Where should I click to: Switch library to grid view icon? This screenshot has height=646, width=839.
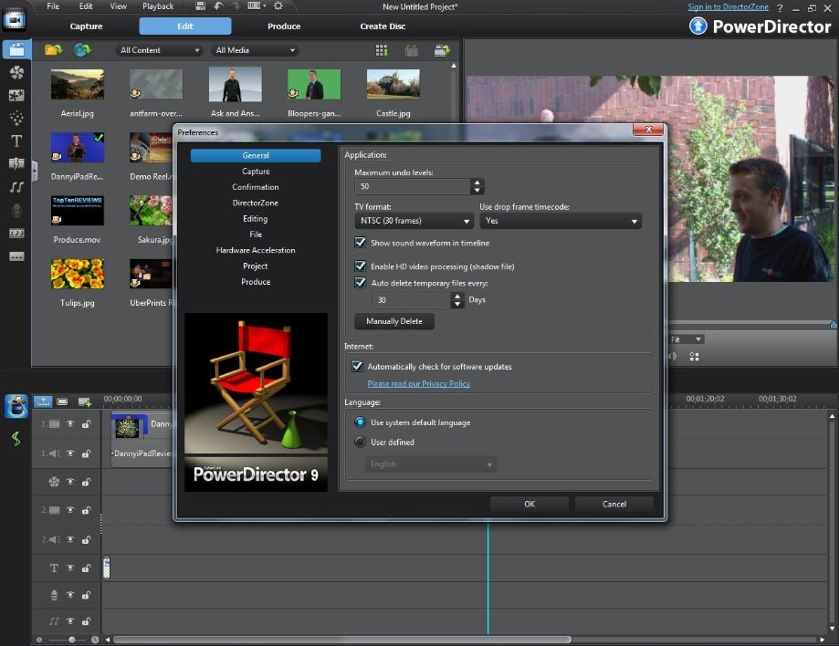382,51
